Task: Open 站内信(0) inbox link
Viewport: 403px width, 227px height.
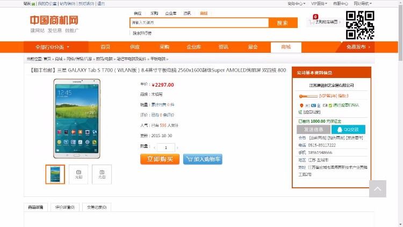Action: [68, 4]
